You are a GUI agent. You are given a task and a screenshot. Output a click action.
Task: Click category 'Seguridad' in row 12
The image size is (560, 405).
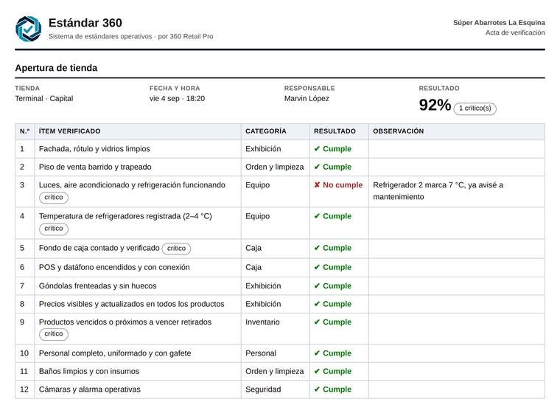pyautogui.click(x=263, y=390)
